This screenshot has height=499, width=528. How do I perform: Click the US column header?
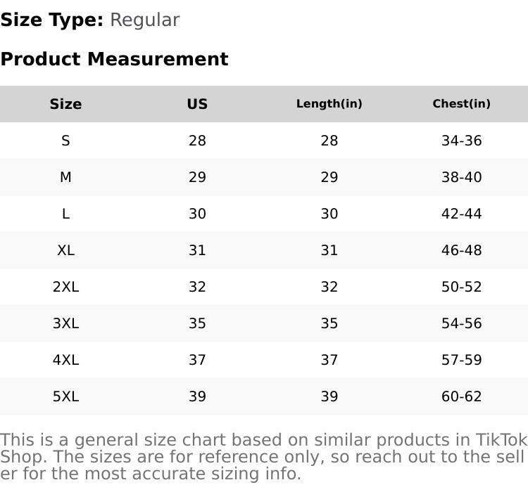197,104
